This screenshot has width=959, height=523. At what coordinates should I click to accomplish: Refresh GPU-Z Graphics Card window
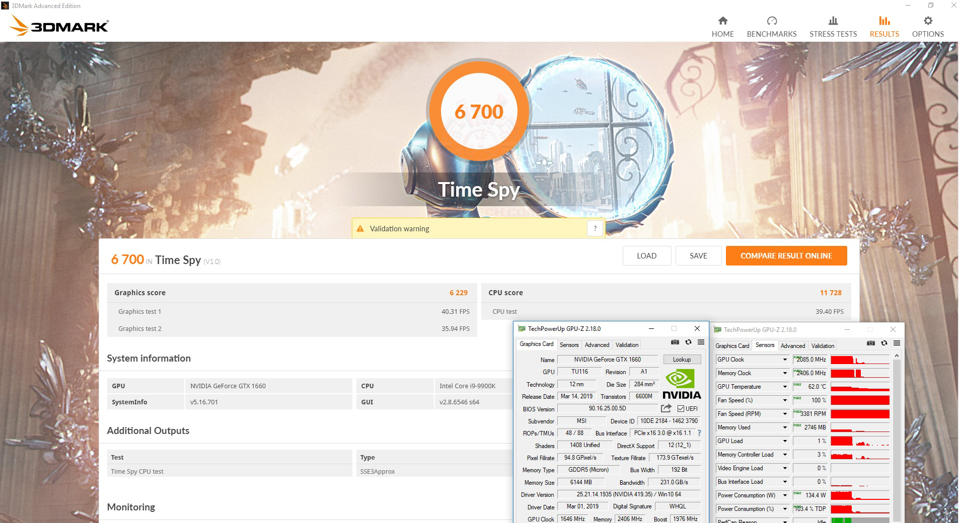(x=688, y=342)
